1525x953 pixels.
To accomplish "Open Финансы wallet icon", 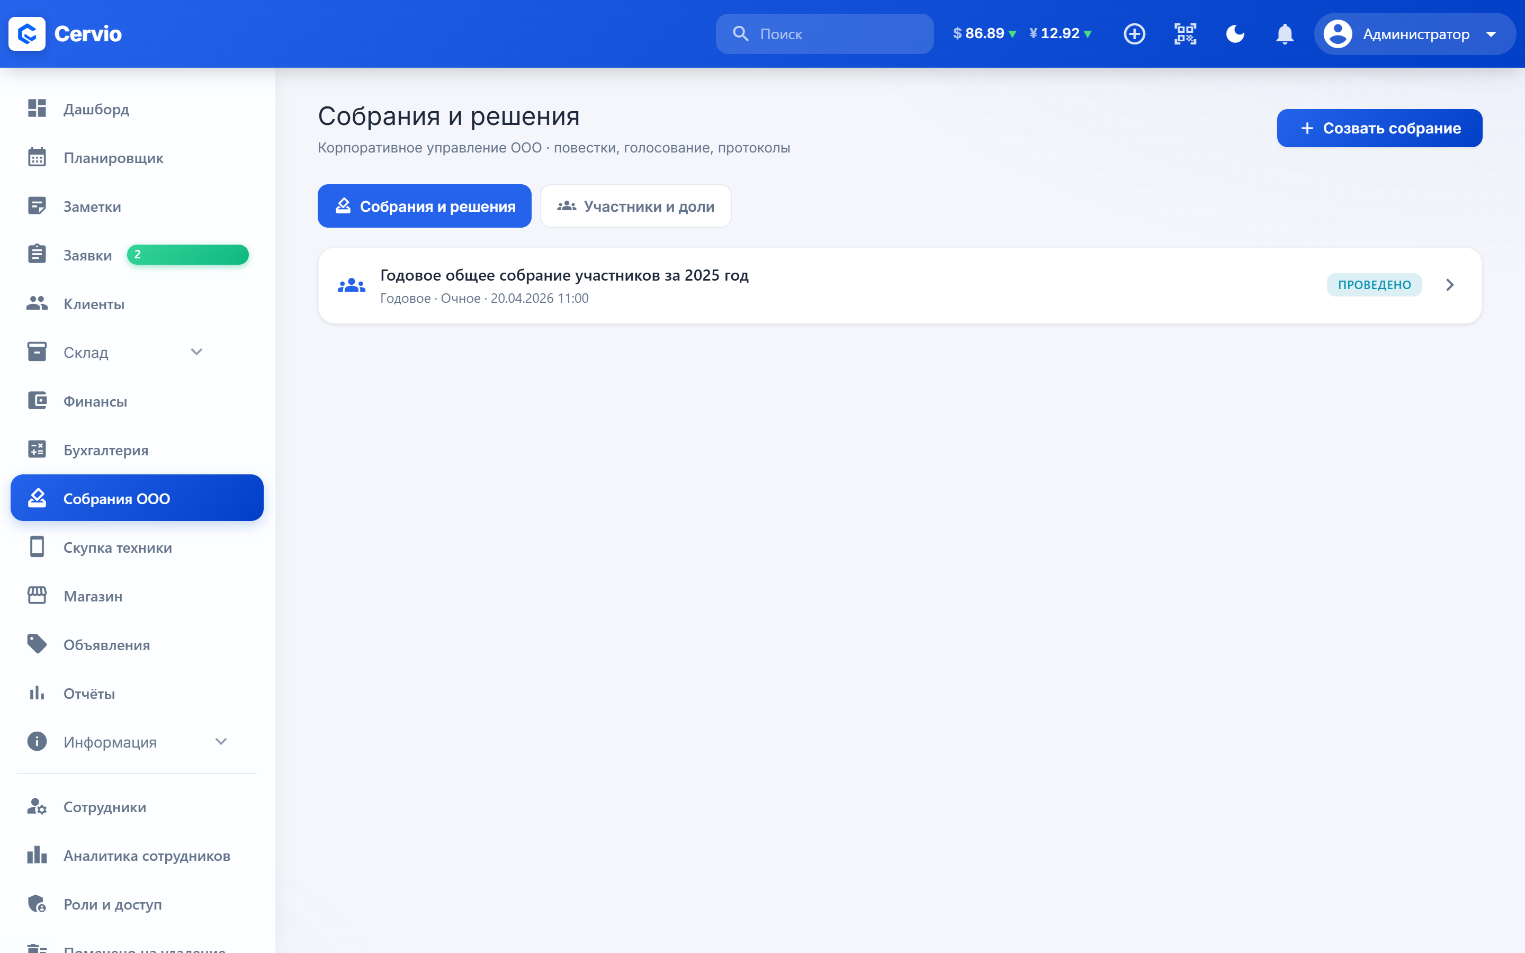I will click(37, 401).
